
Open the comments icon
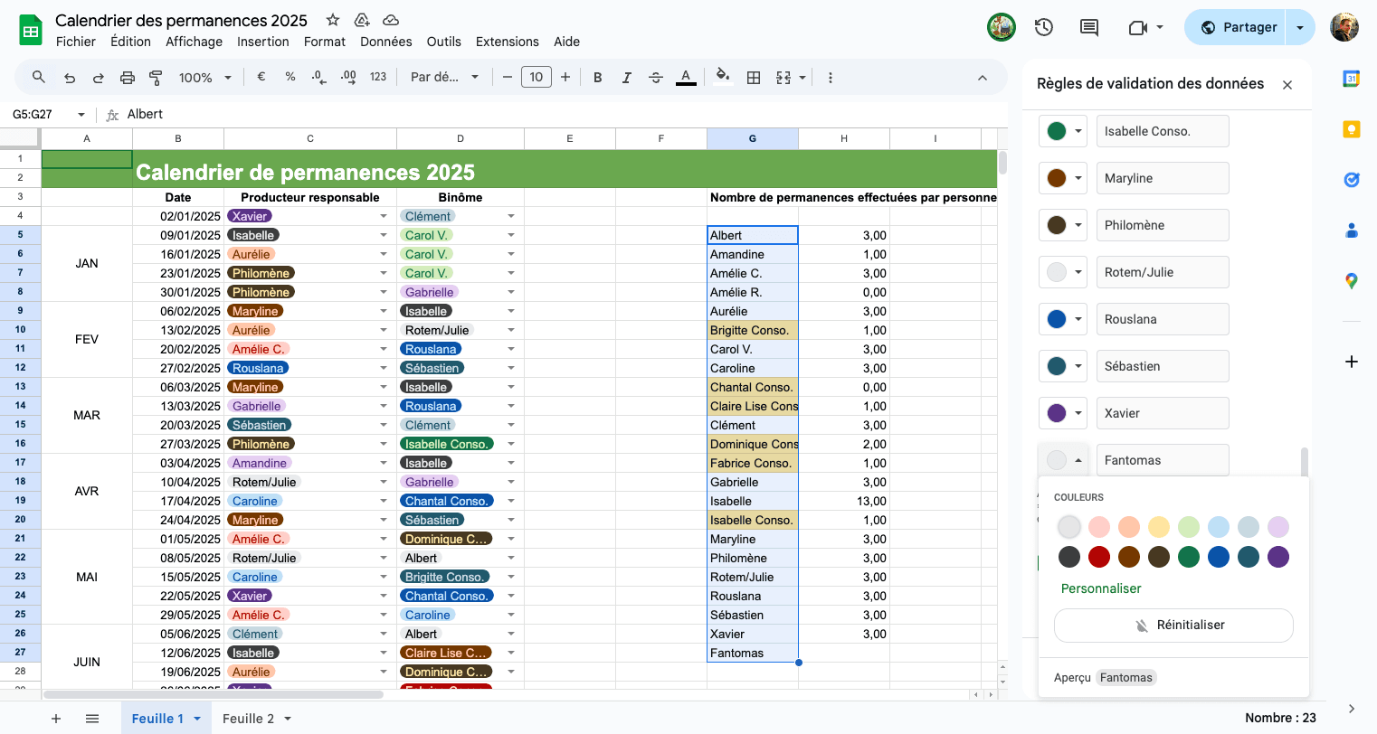(x=1089, y=27)
